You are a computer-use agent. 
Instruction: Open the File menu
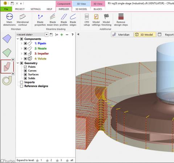6,9
